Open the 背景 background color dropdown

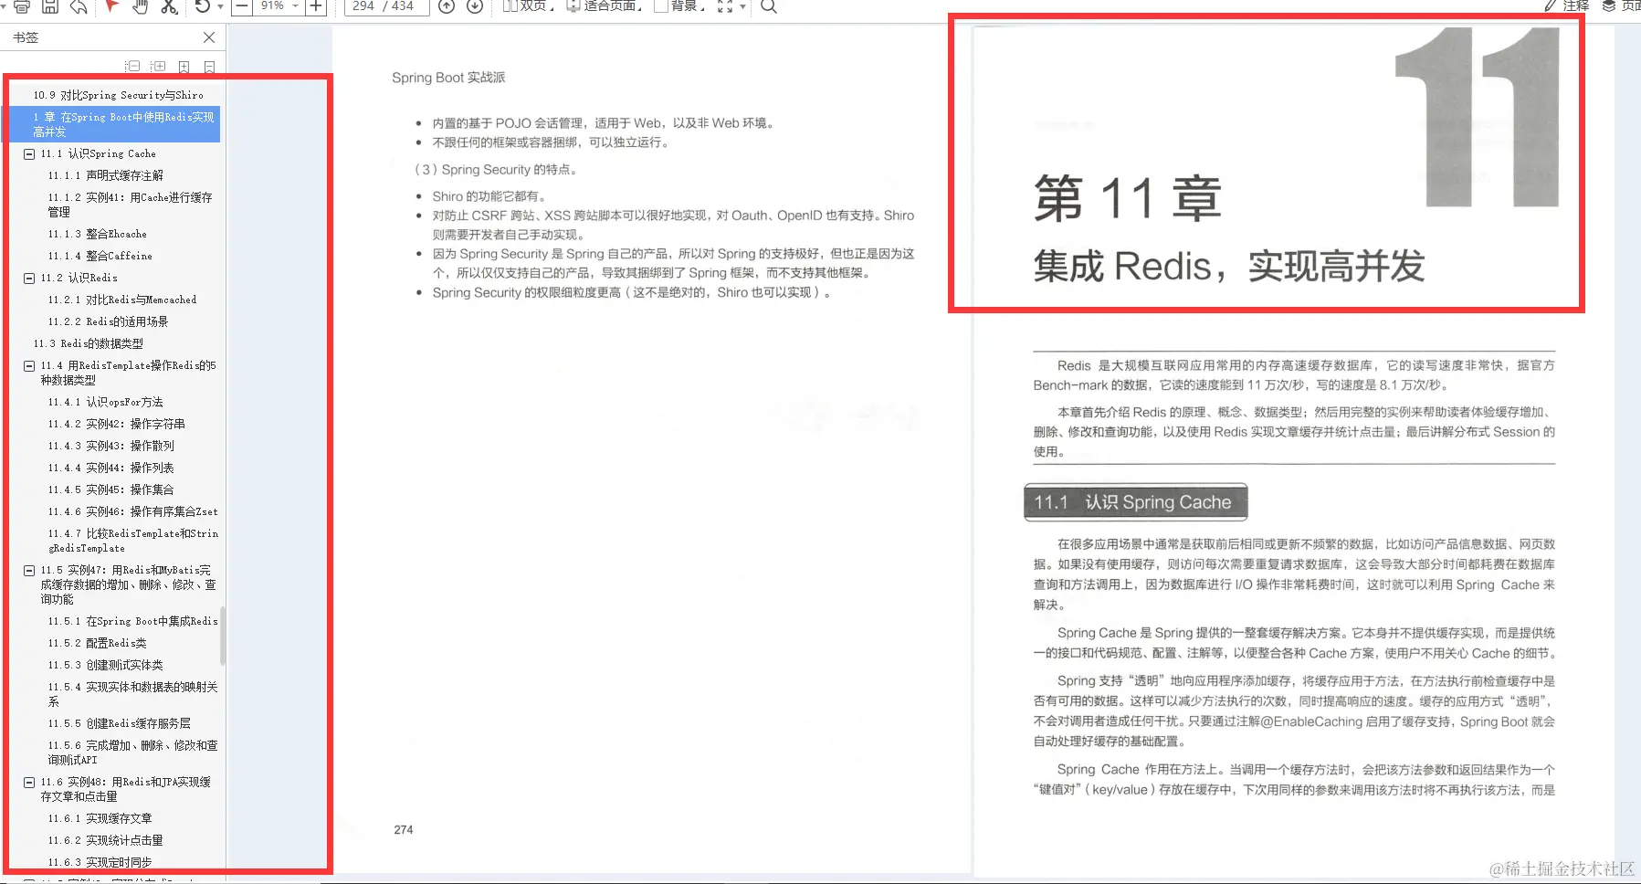[x=679, y=6]
